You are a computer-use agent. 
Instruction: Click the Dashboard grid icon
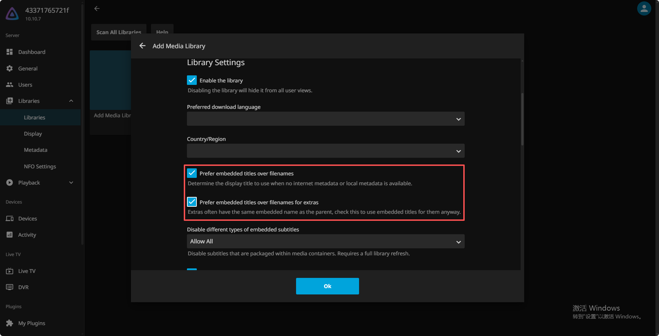tap(10, 52)
